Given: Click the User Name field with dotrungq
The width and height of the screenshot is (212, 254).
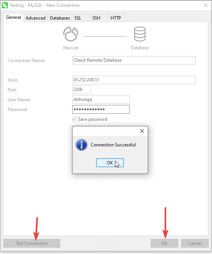Looking at the screenshot, I should [x=101, y=99].
